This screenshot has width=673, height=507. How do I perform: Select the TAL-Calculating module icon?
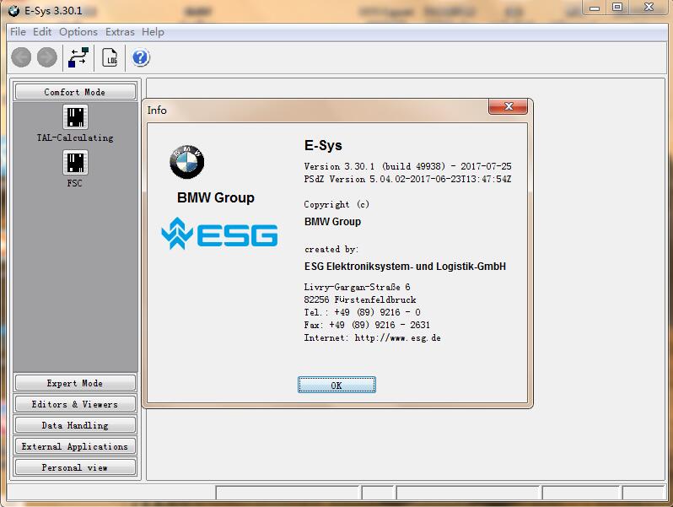point(75,116)
